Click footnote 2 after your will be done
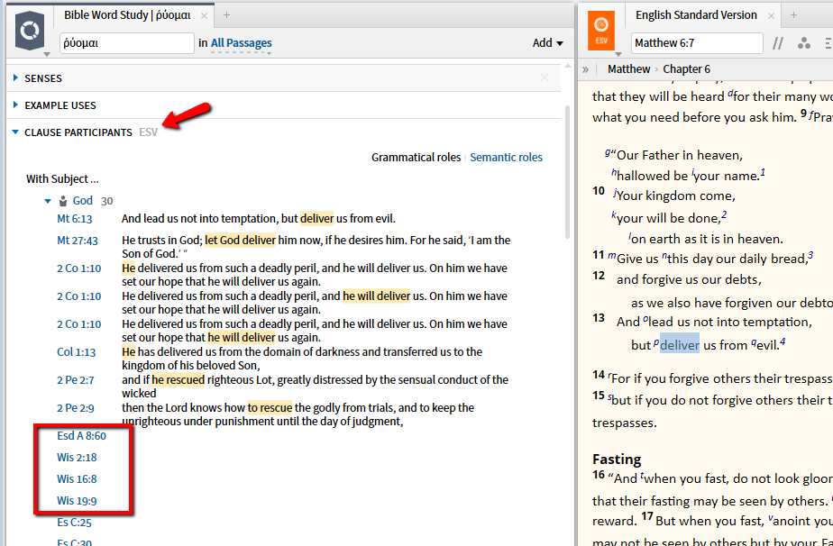Viewport: 833px width, 546px height. tap(724, 214)
